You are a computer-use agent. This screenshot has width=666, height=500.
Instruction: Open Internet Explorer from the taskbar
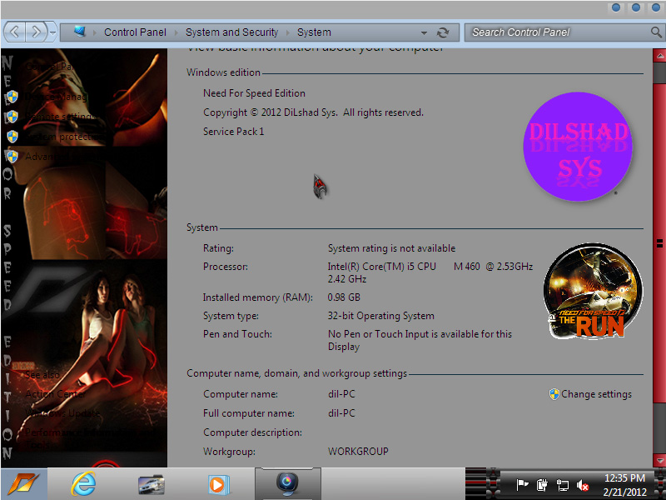tap(83, 483)
